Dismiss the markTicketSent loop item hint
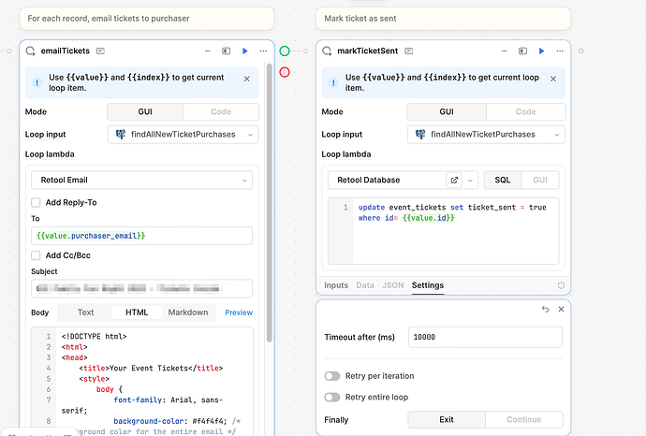 (553, 79)
